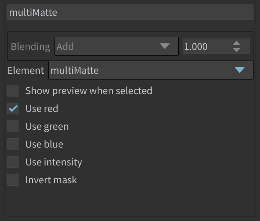The image size is (260, 221).
Task: Tick the Use blue checkbox
Action: click(x=13, y=144)
